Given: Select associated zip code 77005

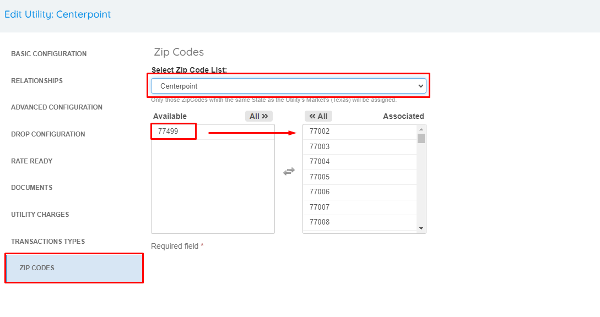Looking at the screenshot, I should pos(360,177).
